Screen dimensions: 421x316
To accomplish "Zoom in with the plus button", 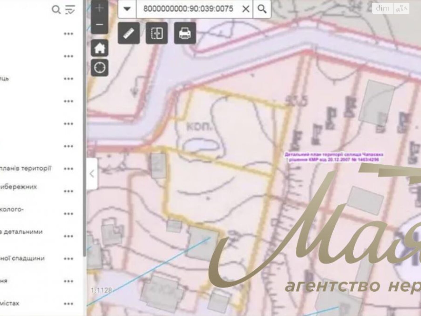I will pyautogui.click(x=99, y=8).
